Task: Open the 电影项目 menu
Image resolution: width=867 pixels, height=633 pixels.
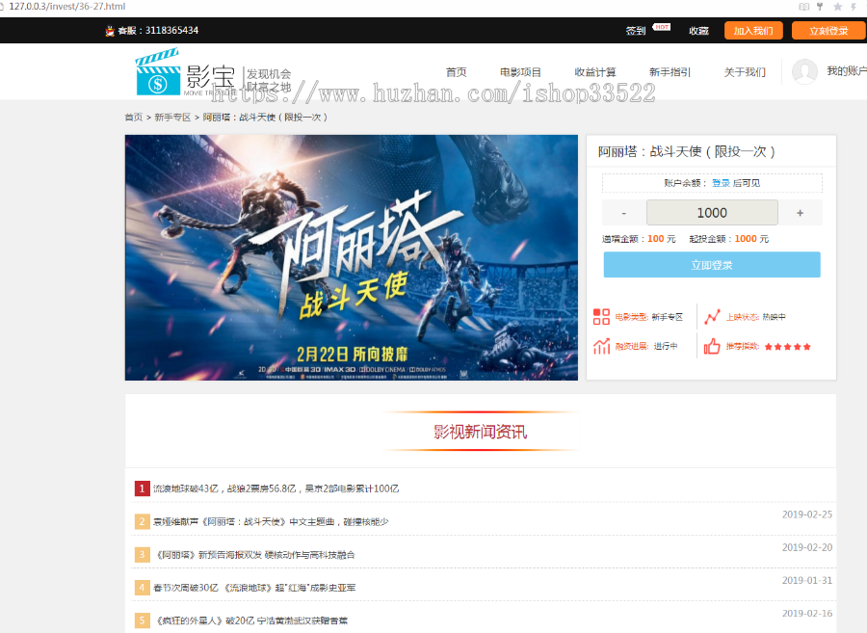Action: (x=522, y=71)
